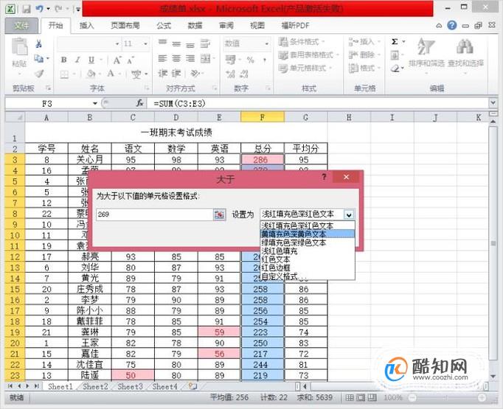Select the green fill dark green text option
This screenshot has width=503, height=409.
(x=308, y=242)
